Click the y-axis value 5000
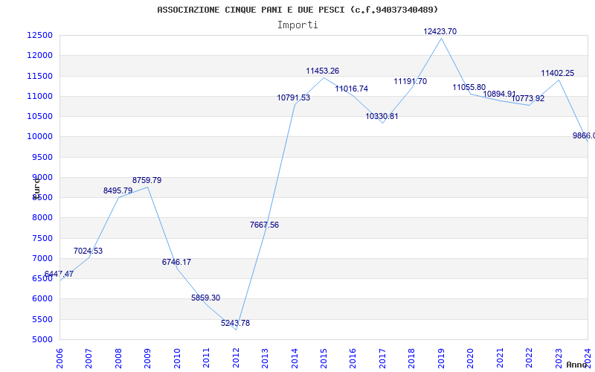 tap(42, 339)
